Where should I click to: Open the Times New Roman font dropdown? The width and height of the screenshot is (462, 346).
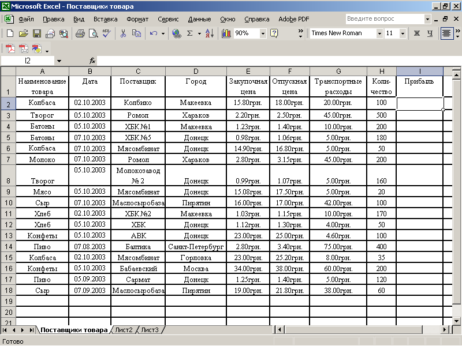(379, 33)
